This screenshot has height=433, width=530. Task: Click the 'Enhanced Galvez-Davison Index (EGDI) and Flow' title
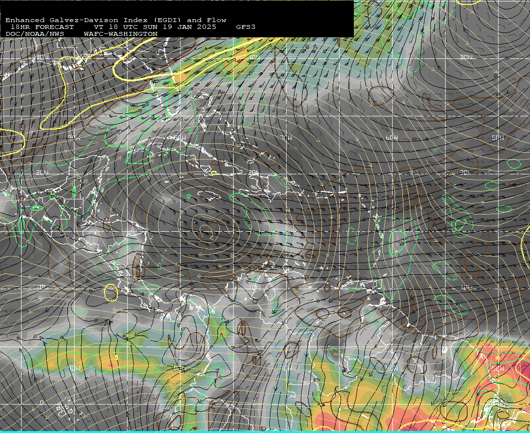tap(116, 20)
